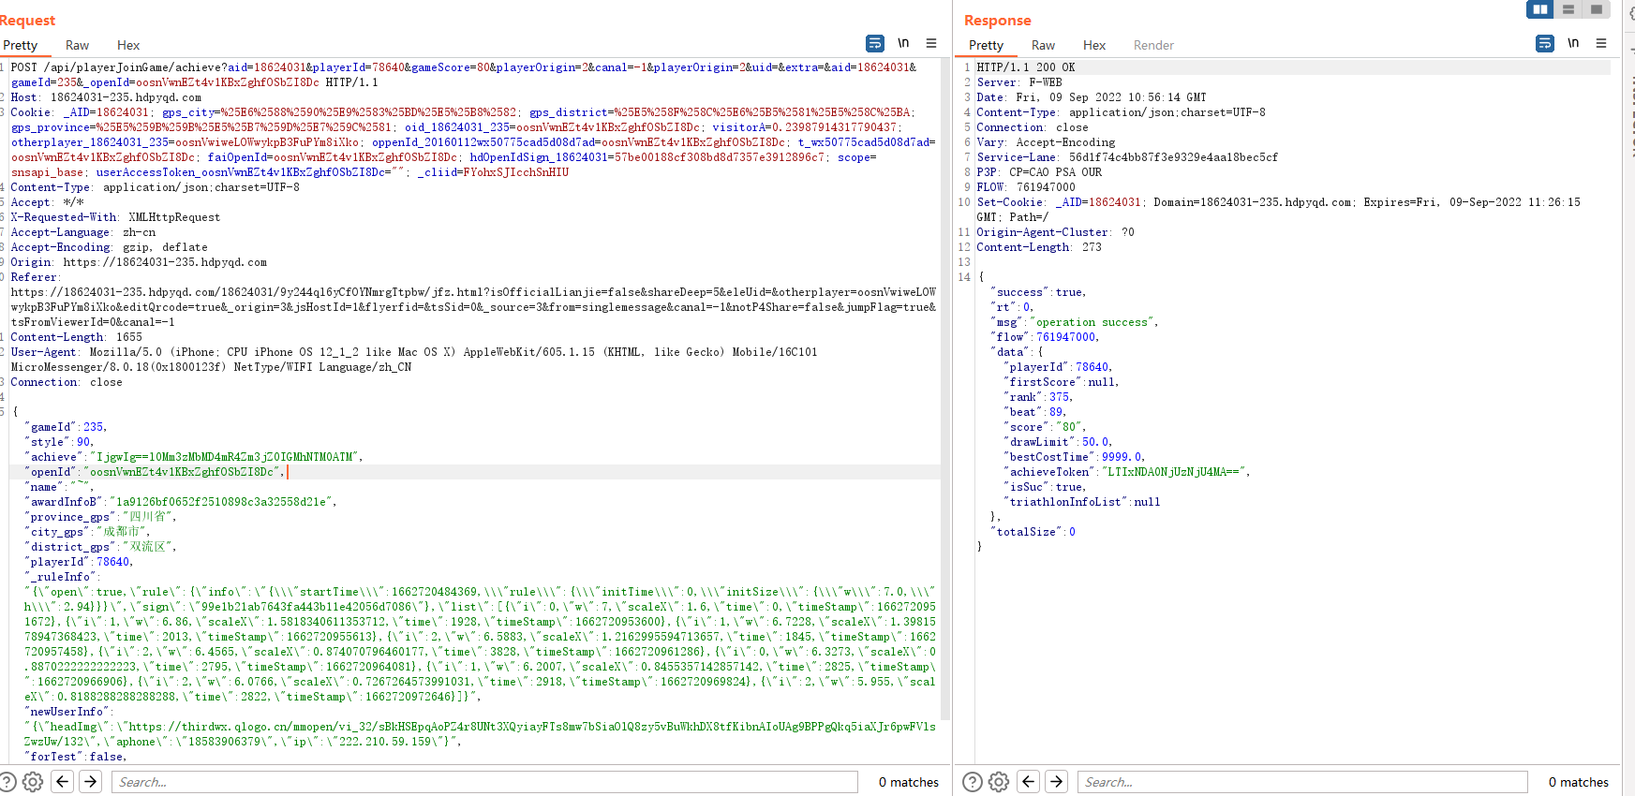Select the Hex tab in Request

point(128,45)
